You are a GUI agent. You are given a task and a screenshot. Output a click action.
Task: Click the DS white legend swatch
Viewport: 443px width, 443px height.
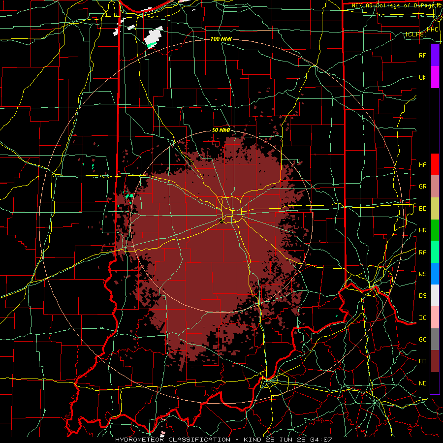click(x=435, y=295)
